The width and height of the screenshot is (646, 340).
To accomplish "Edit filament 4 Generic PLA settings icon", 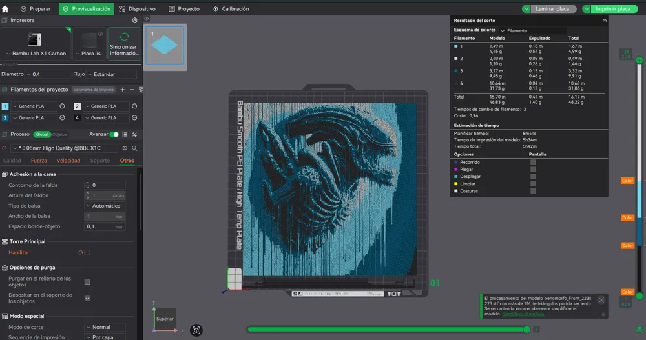I will pyautogui.click(x=134, y=117).
